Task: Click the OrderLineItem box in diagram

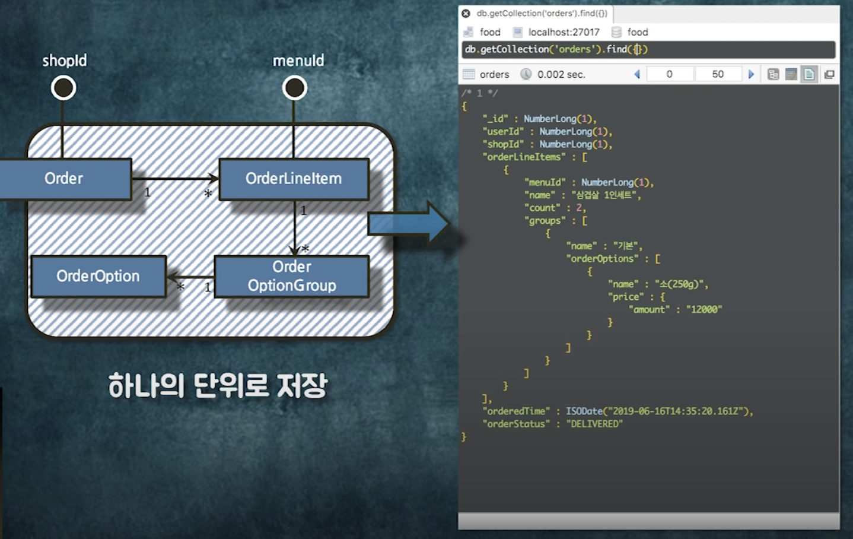Action: coord(294,179)
